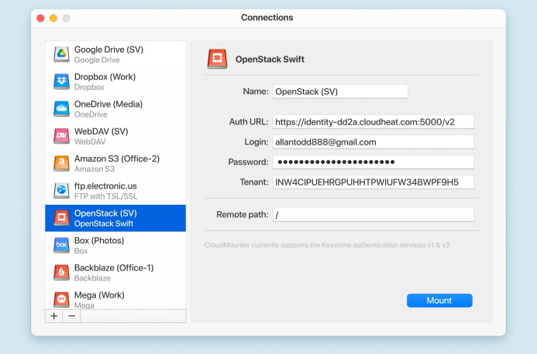Minimize the Connections window
This screenshot has height=354, width=537.
point(53,18)
